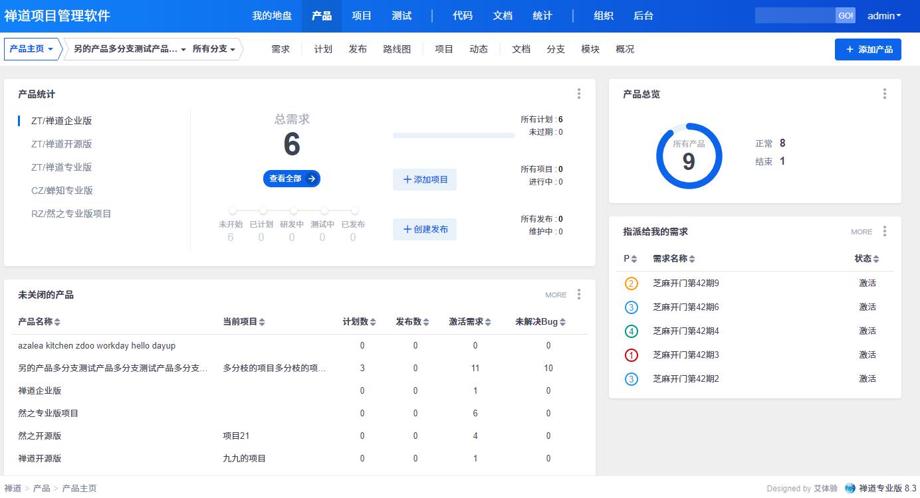The width and height of the screenshot is (920, 498).
Task: Open requirement 芝麻开门第42期9
Action: pyautogui.click(x=685, y=284)
